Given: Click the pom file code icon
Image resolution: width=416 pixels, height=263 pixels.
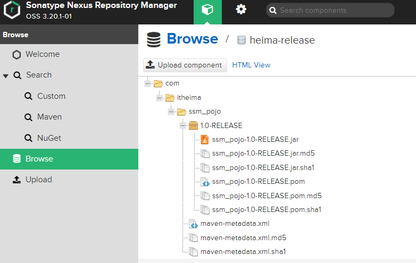Looking at the screenshot, I should coord(205,182).
